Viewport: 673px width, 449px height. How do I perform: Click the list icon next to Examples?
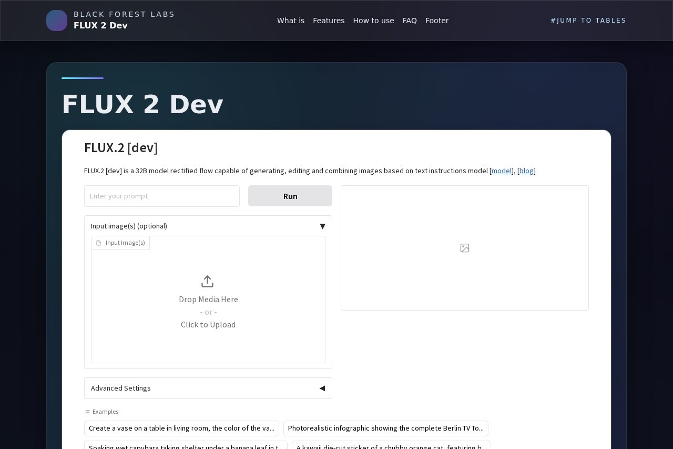(x=87, y=412)
